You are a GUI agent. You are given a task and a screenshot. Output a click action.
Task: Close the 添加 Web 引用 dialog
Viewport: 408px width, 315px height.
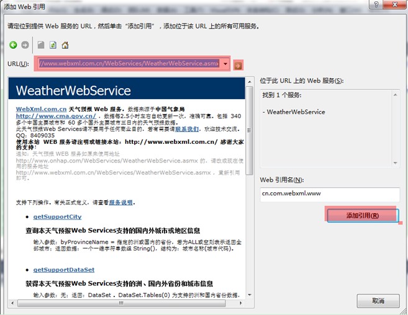coord(394,4)
